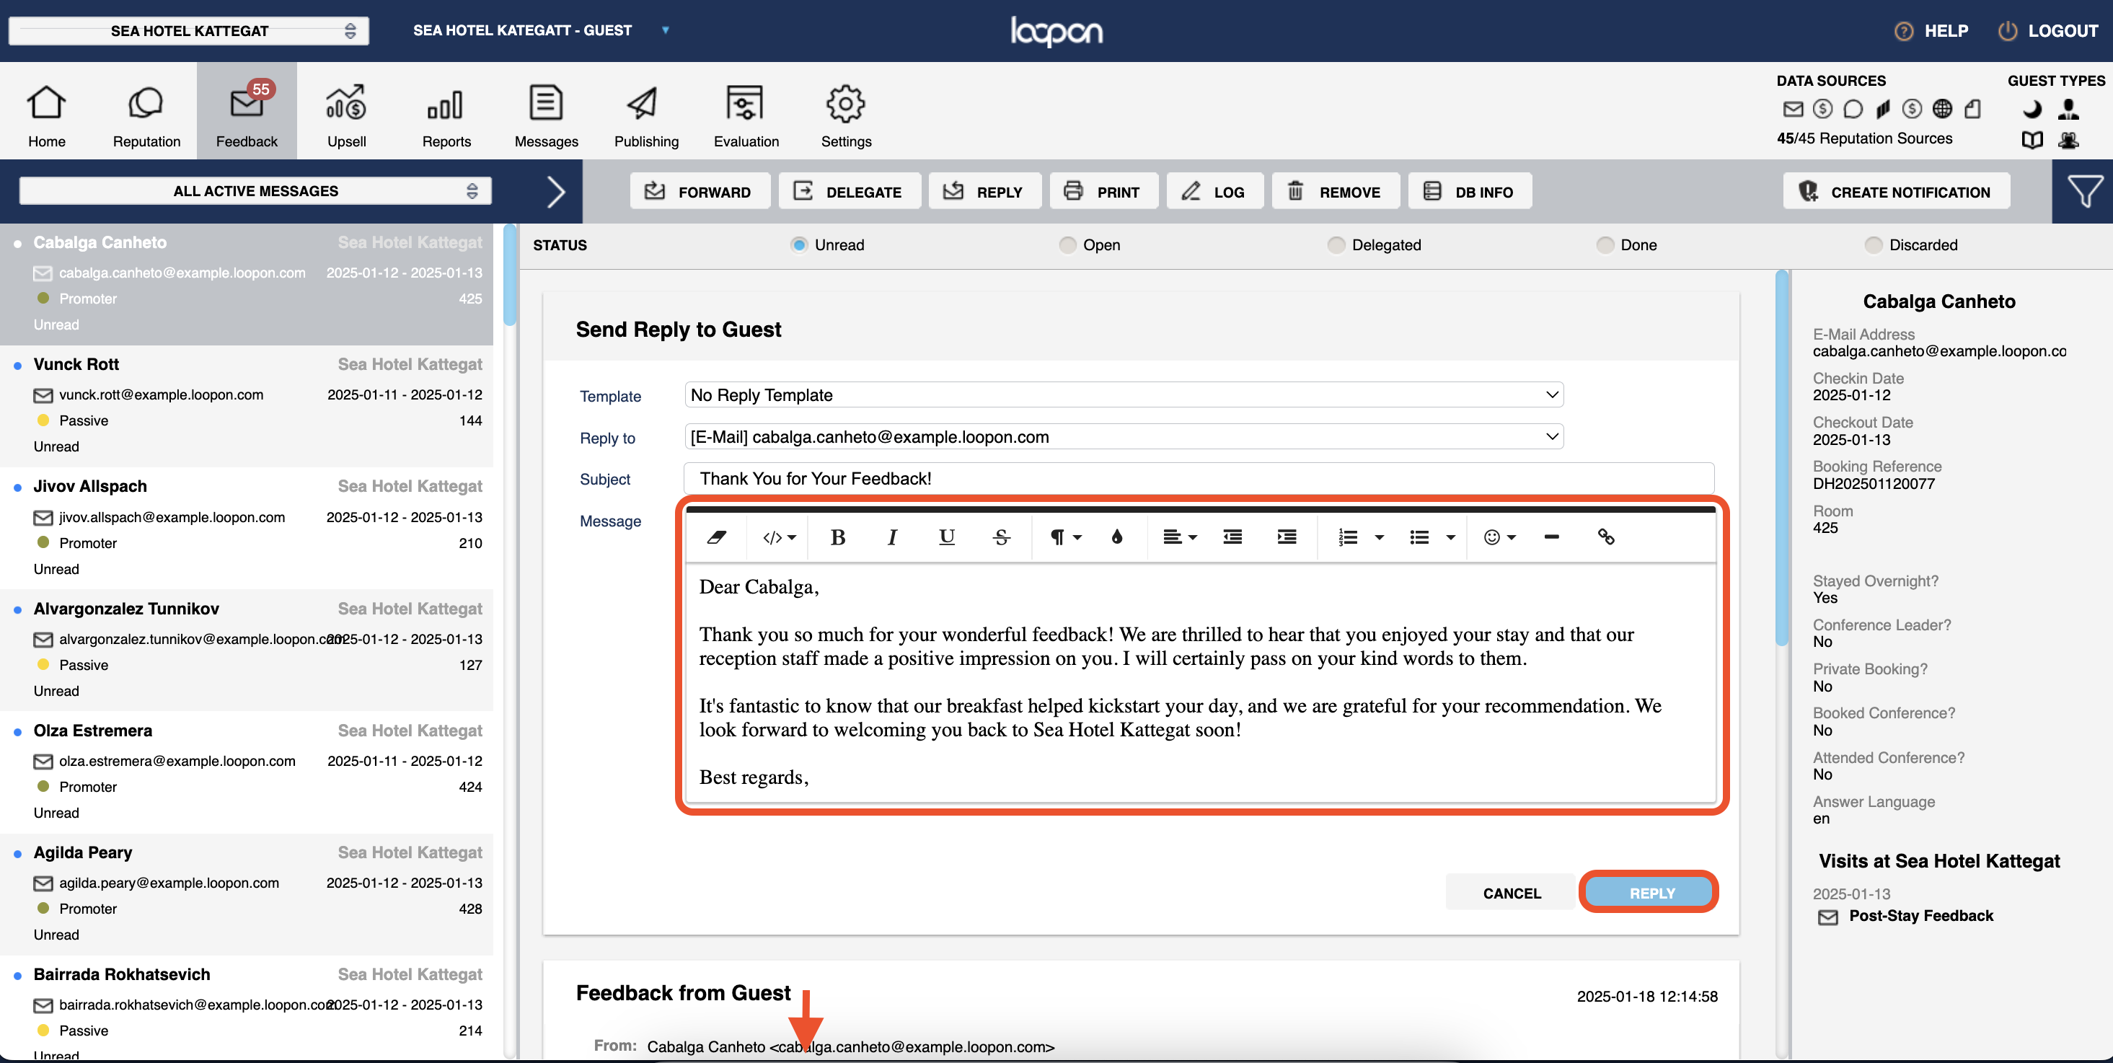This screenshot has width=2113, height=1063.
Task: Filter by overnight moon guest type
Action: [x=2032, y=108]
